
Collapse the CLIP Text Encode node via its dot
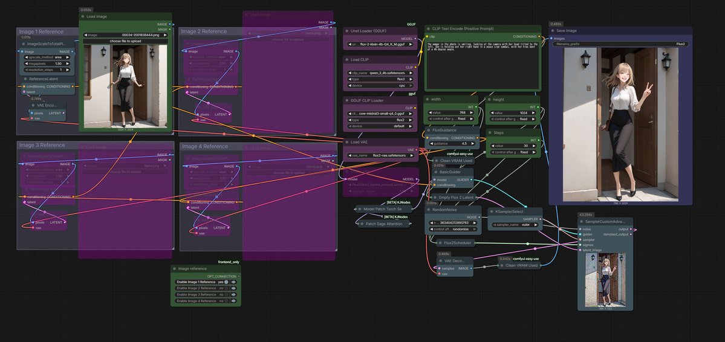428,28
